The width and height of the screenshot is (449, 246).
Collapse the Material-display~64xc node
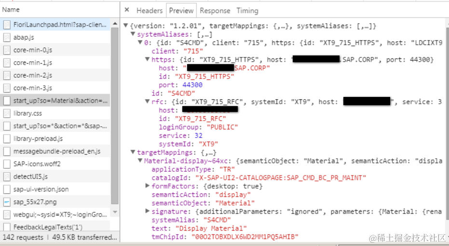tap(140, 160)
